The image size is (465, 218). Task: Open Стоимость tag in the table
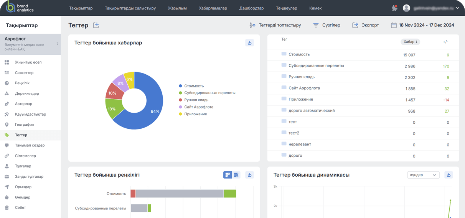coord(299,54)
